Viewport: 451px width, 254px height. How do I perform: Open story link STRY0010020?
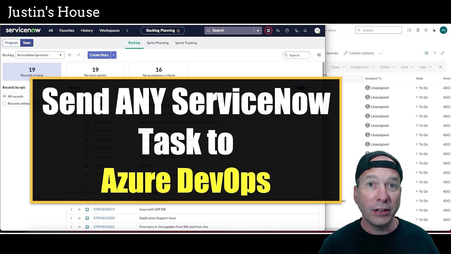[104, 218]
